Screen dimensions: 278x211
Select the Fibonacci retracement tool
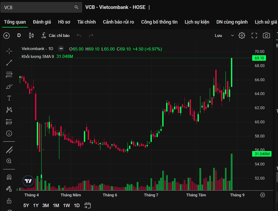click(x=9, y=75)
